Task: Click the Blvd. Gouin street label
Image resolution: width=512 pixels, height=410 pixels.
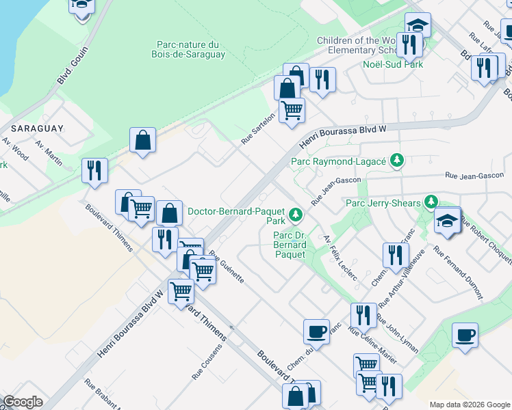Action: pos(73,66)
